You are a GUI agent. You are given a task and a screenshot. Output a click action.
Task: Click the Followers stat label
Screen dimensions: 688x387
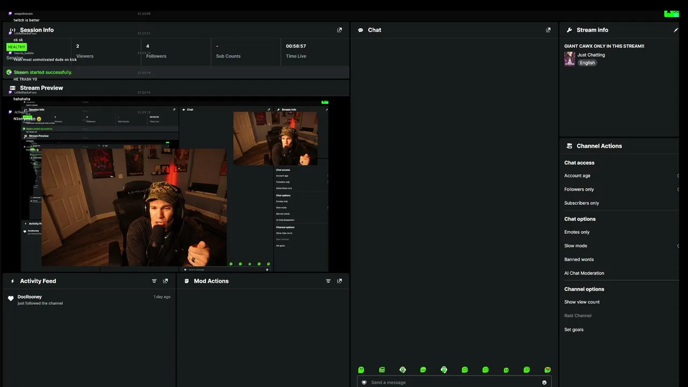coord(156,56)
